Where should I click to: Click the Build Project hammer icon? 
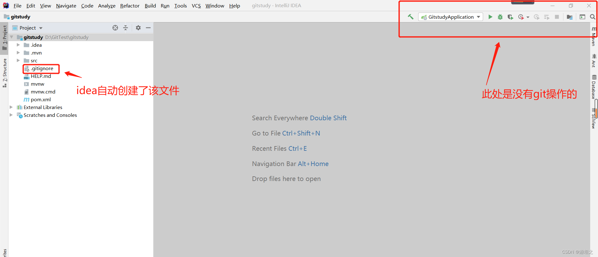tap(411, 17)
